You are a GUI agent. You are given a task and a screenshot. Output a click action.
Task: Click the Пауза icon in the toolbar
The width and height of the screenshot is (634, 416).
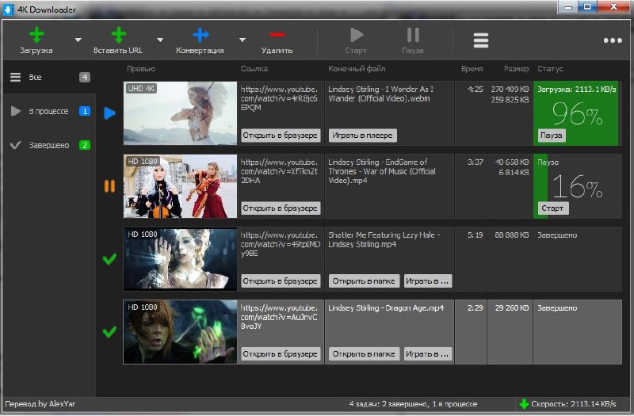coord(413,35)
